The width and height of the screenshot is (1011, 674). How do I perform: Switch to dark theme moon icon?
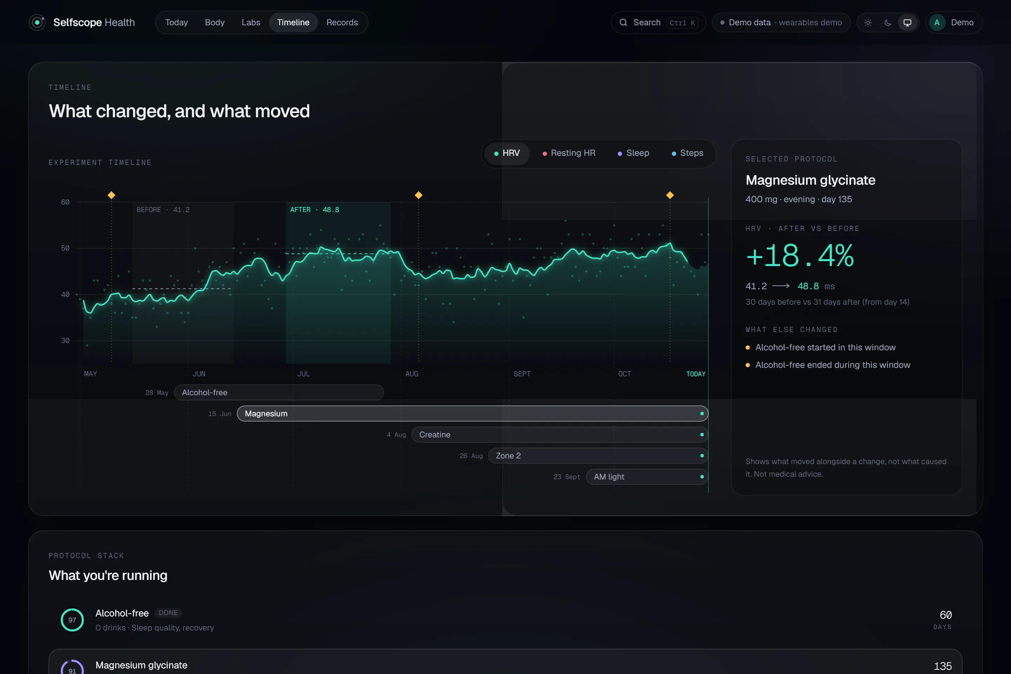pyautogui.click(x=888, y=23)
